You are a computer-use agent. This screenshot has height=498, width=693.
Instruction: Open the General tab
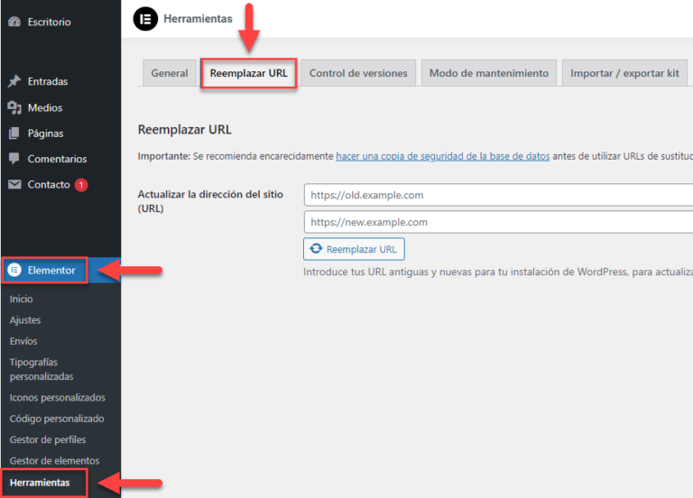coord(170,73)
